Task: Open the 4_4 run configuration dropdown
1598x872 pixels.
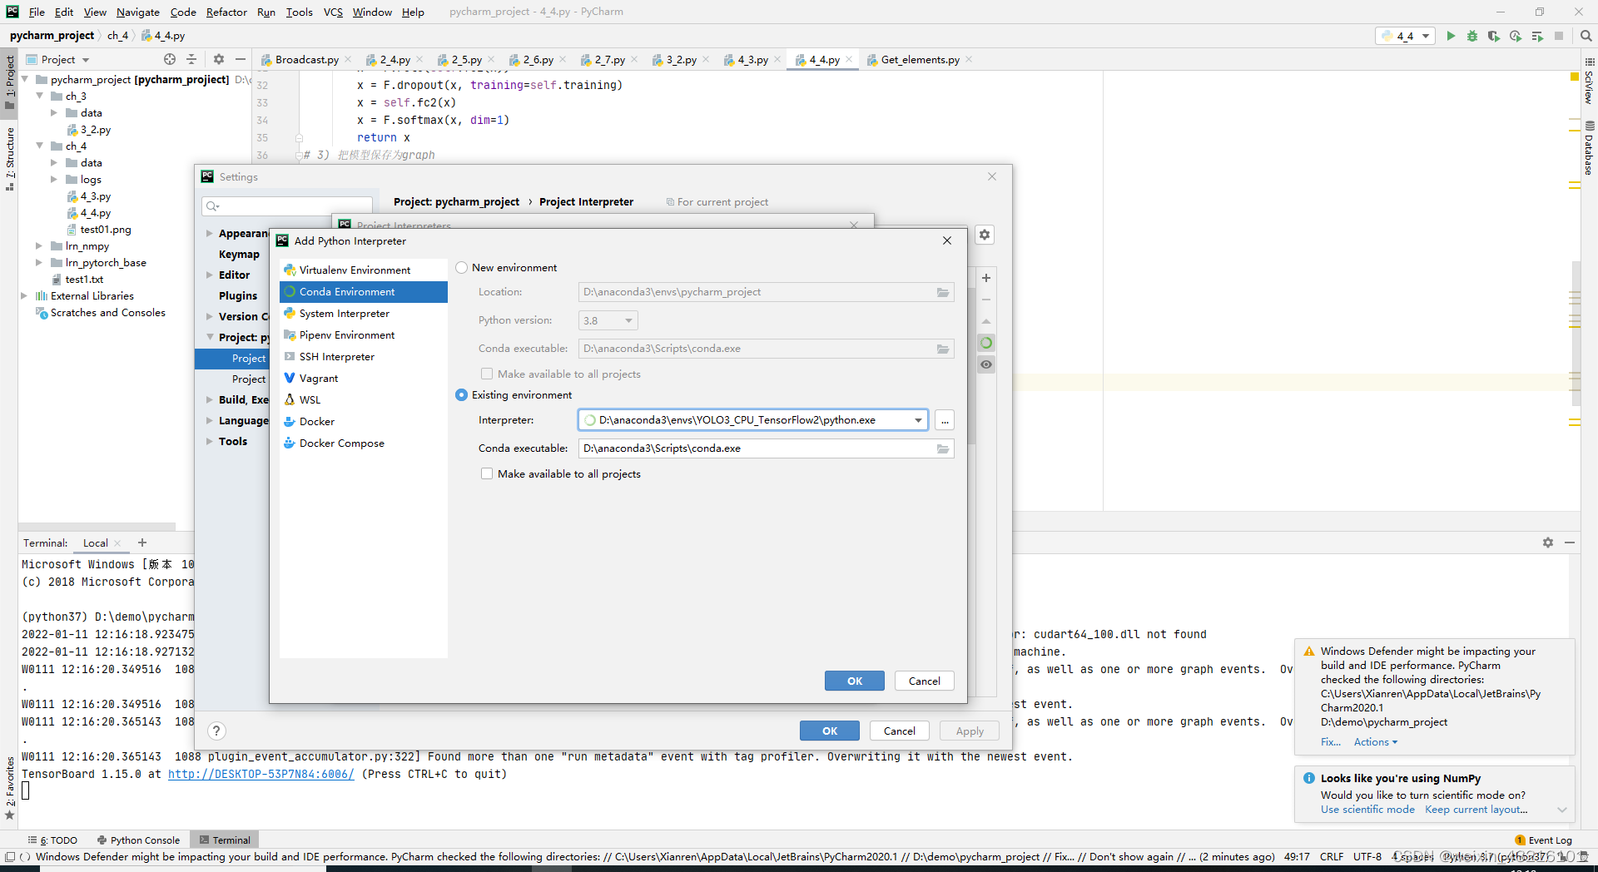Action: pos(1404,36)
